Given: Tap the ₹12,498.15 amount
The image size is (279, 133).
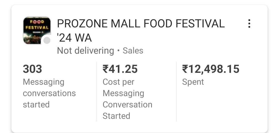Looking at the screenshot, I should [211, 69].
